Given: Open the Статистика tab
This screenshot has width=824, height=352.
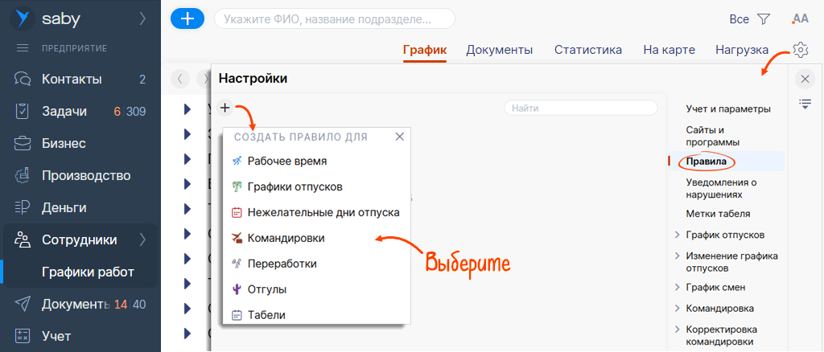Looking at the screenshot, I should 587,50.
